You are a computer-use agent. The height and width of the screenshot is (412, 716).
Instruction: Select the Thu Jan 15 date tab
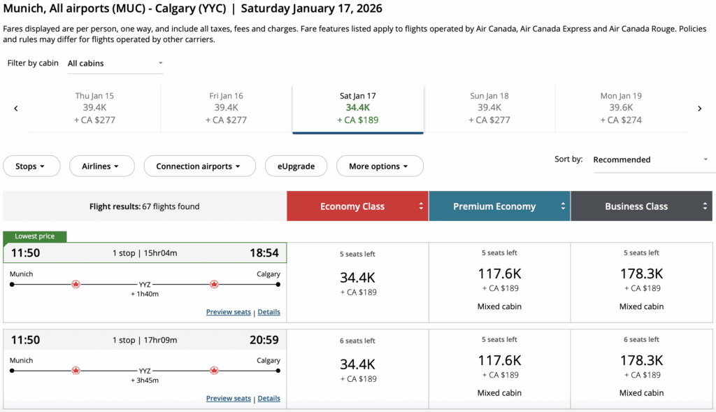pyautogui.click(x=94, y=108)
